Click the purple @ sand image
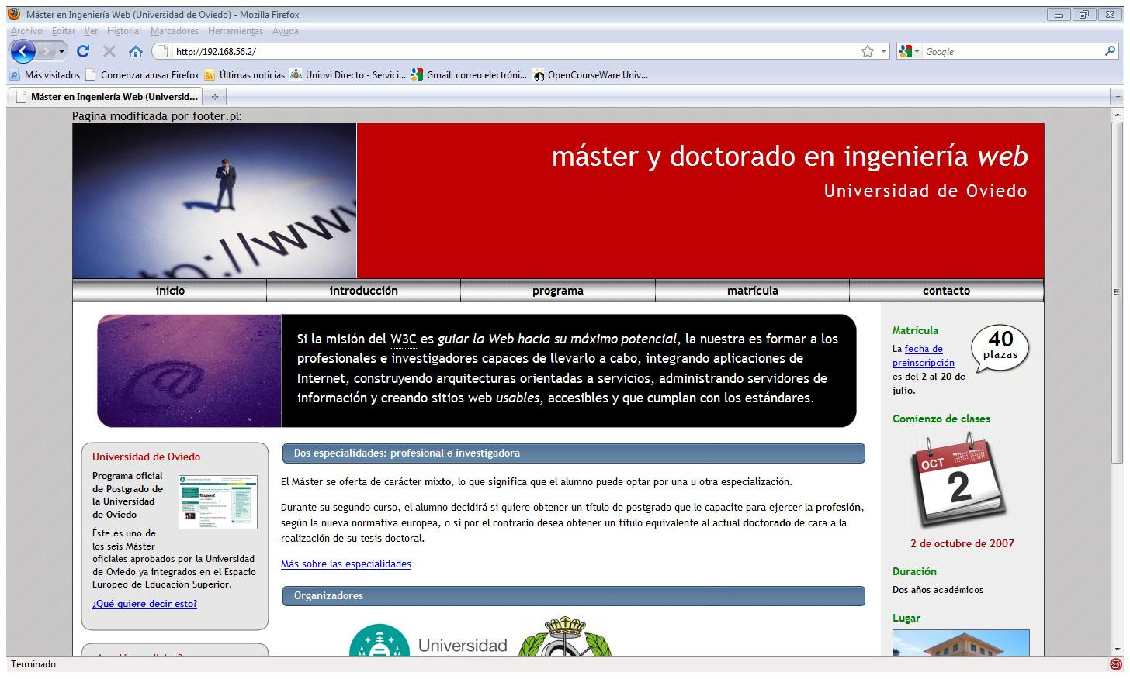 (189, 371)
